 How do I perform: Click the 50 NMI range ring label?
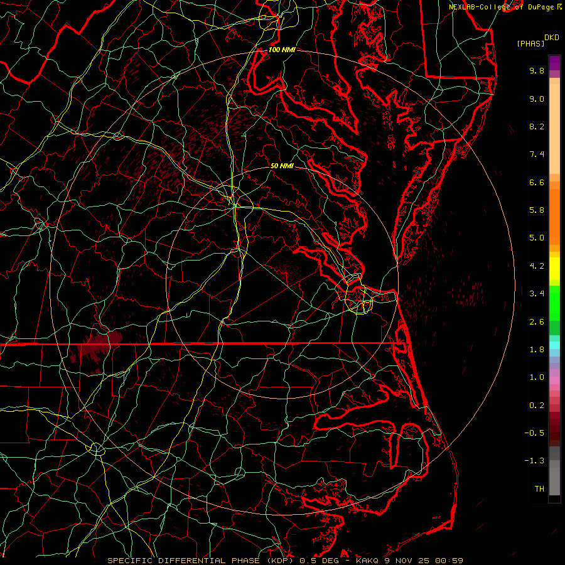pos(282,166)
